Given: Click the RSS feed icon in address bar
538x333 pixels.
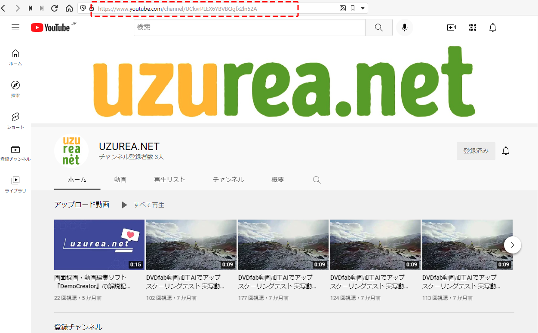Looking at the screenshot, I should pos(343,8).
